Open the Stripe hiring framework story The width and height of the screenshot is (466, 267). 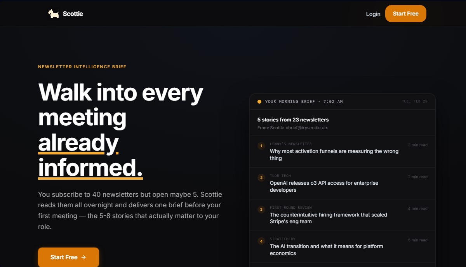329,218
